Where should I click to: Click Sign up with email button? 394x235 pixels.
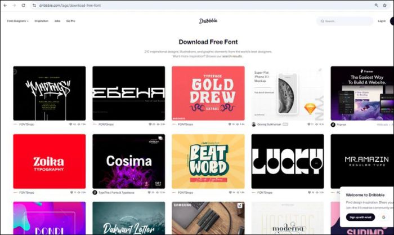coord(360,217)
